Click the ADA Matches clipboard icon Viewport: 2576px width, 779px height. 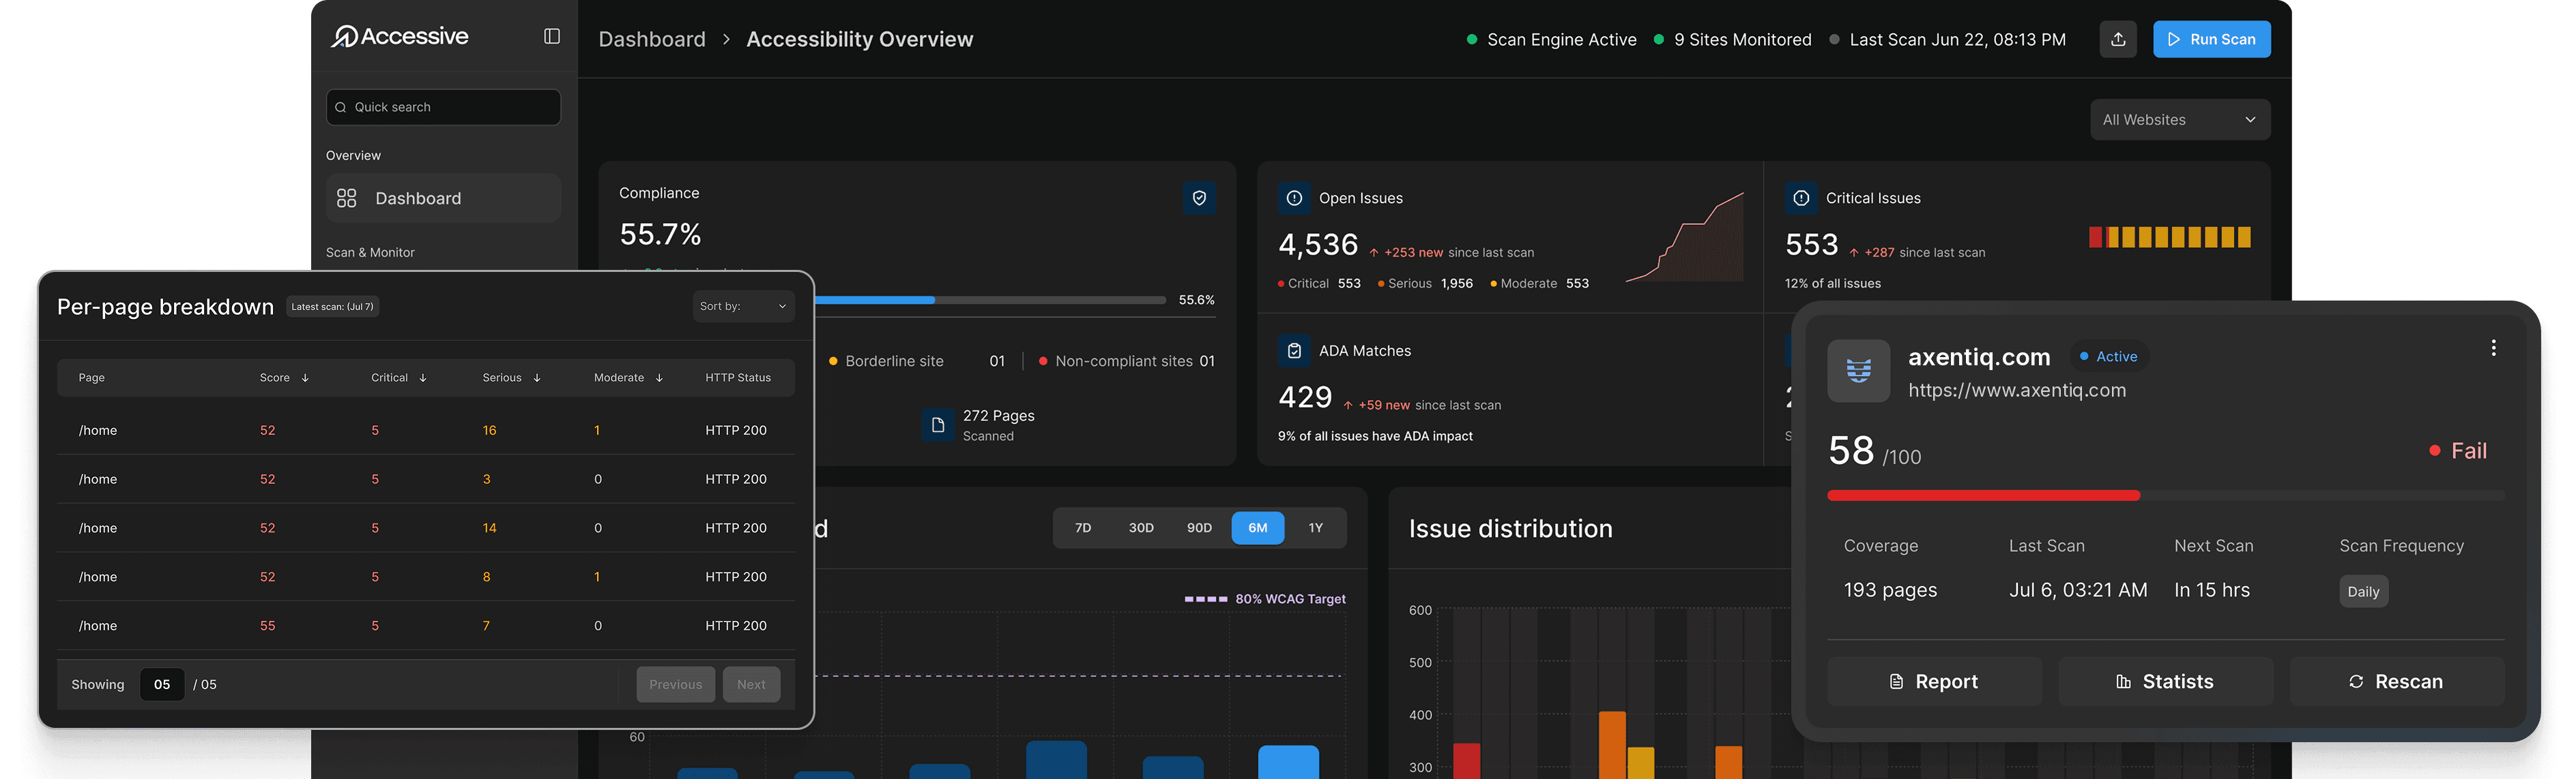click(x=1294, y=350)
